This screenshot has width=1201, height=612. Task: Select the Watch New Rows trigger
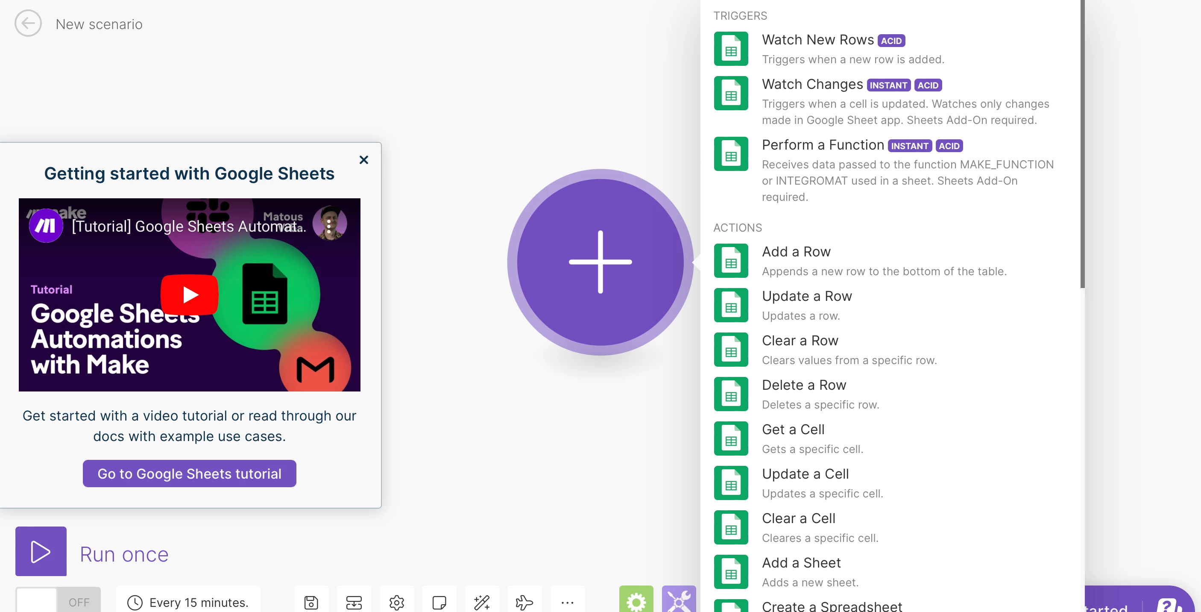pos(817,40)
